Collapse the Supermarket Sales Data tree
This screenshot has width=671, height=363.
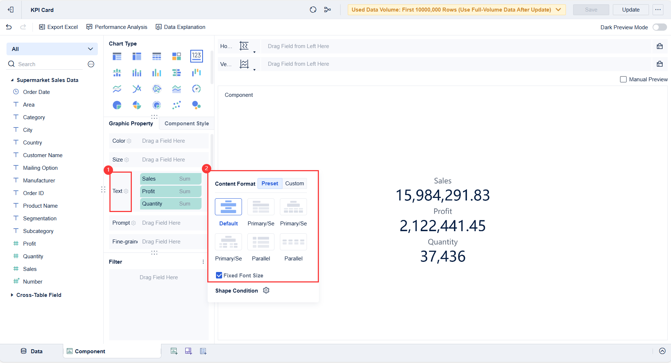click(12, 80)
